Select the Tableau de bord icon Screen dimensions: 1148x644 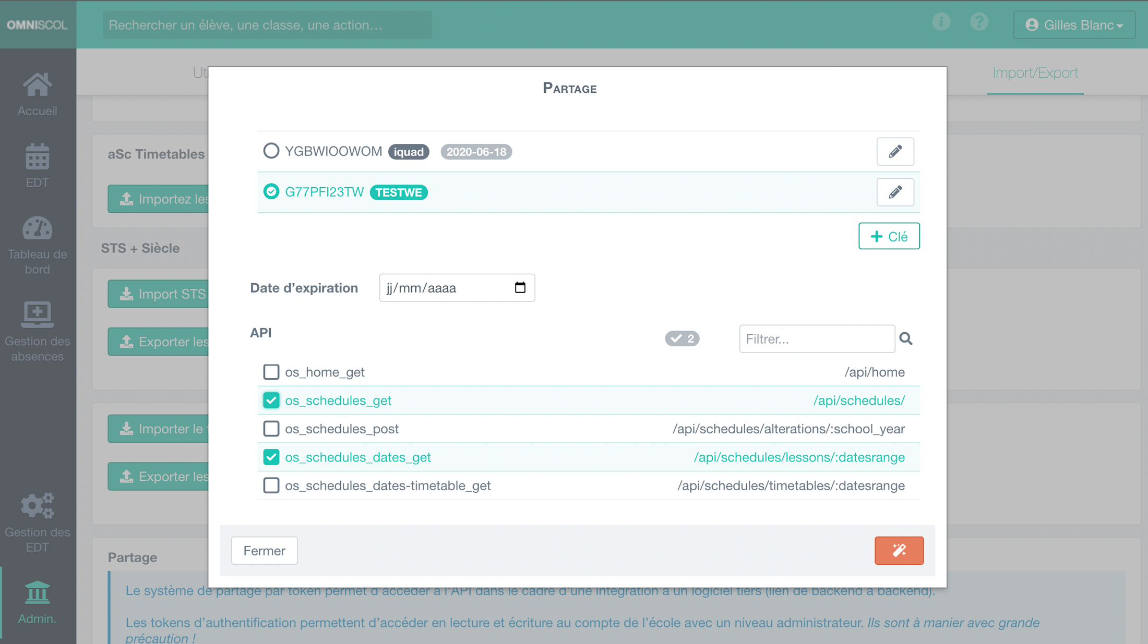coord(38,228)
